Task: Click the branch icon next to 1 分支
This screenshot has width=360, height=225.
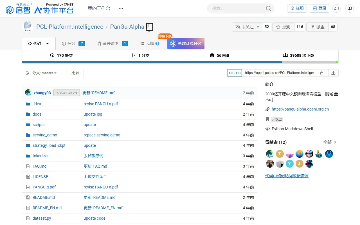Action: [x=134, y=55]
